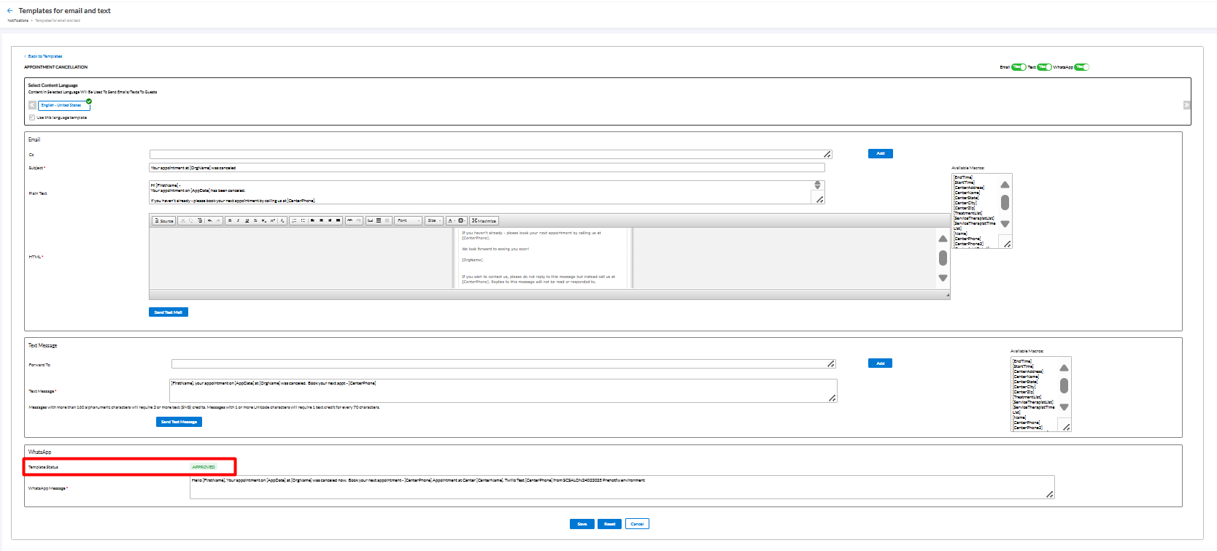Open the text color picker

click(452, 220)
